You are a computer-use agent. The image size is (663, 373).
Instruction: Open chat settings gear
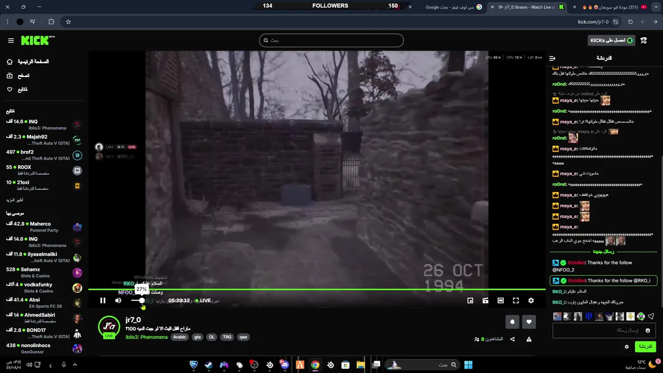pyautogui.click(x=627, y=347)
